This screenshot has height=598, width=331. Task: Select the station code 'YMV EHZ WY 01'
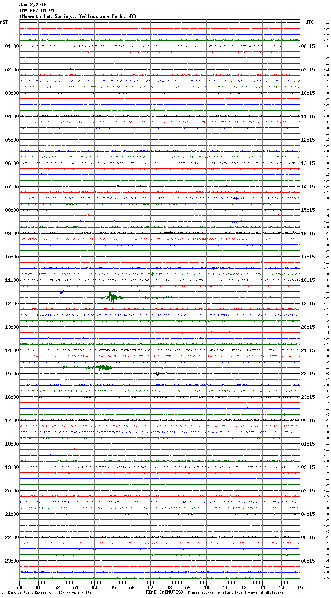click(37, 11)
